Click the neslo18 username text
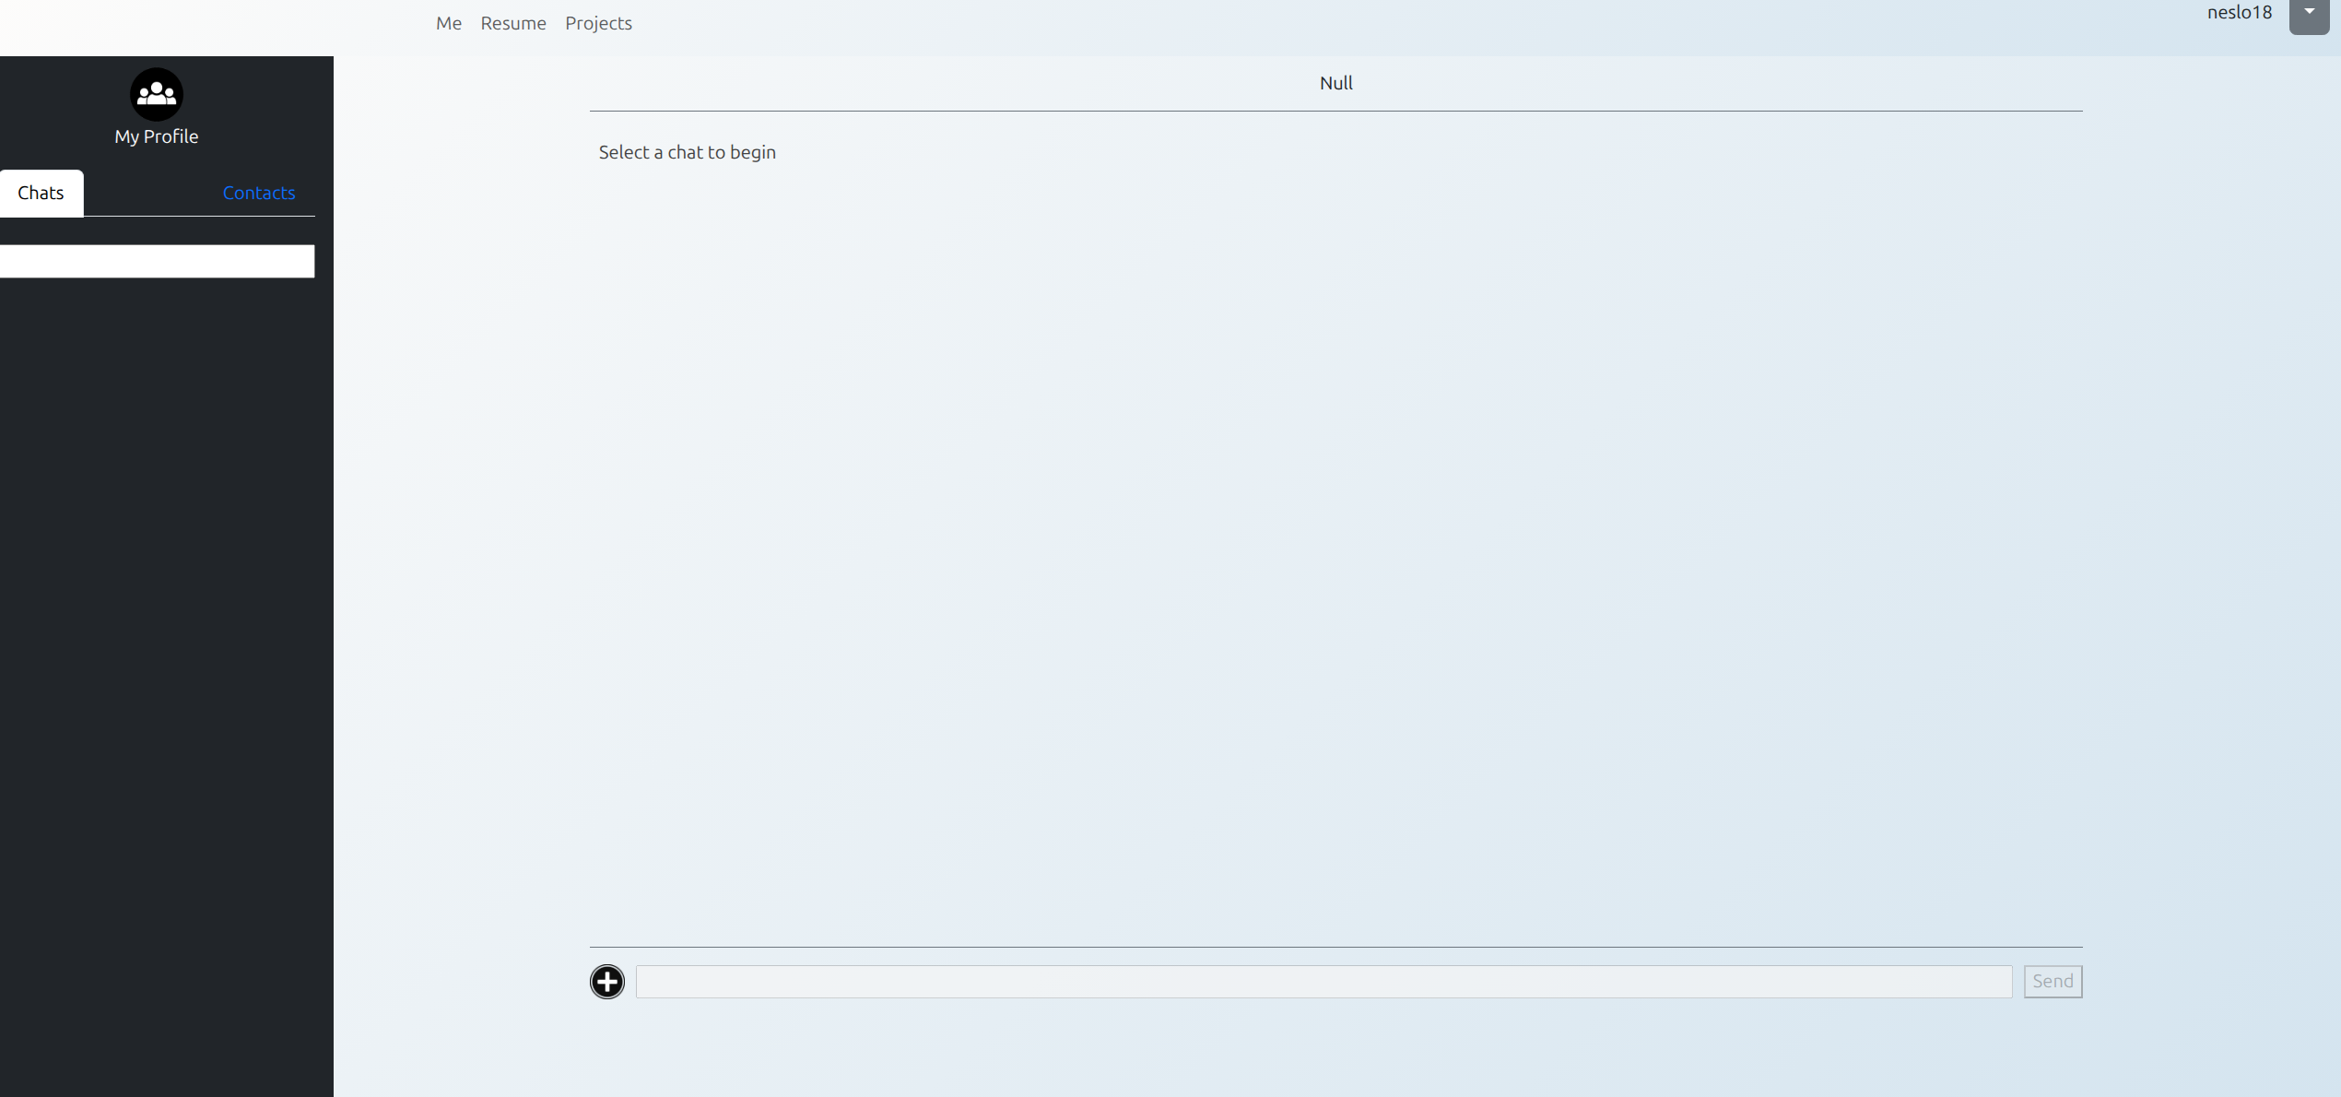 pos(2239,13)
